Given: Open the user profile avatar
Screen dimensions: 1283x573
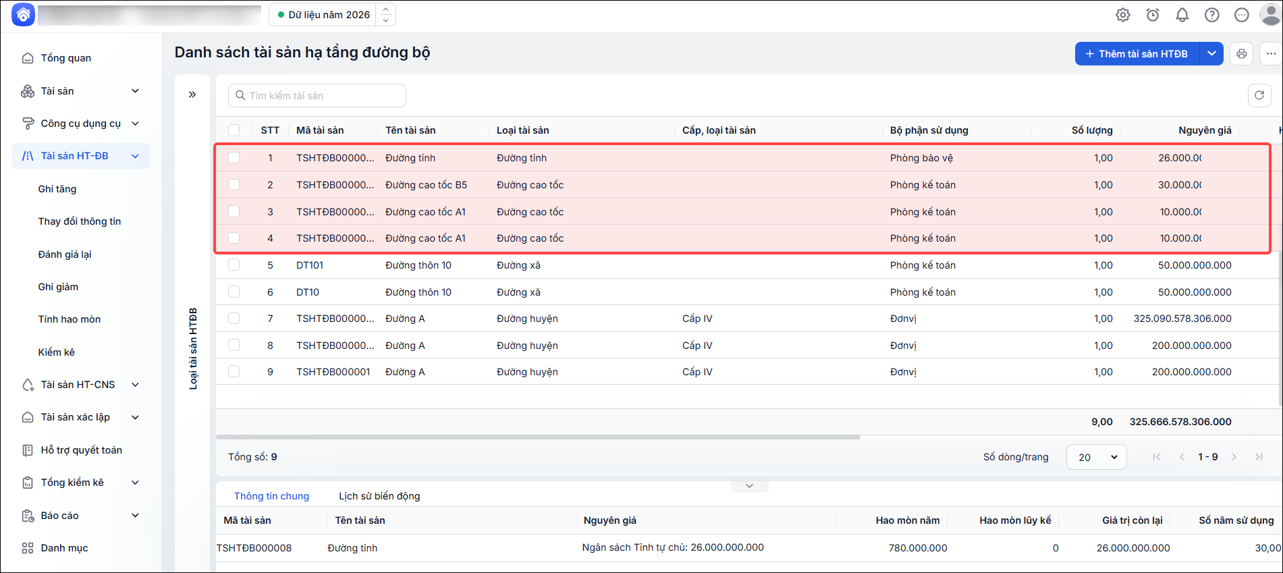Looking at the screenshot, I should click(1271, 15).
